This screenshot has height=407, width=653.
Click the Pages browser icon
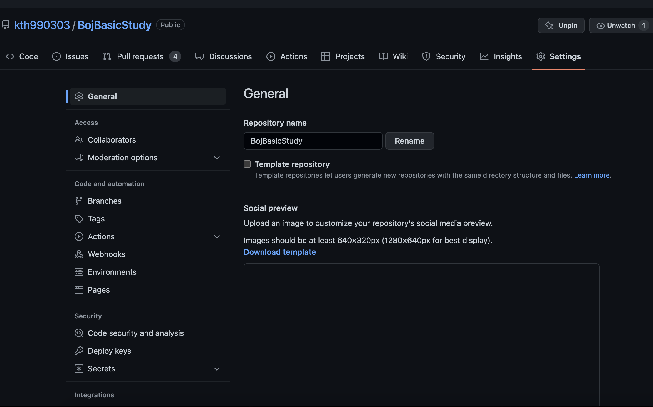pos(79,290)
